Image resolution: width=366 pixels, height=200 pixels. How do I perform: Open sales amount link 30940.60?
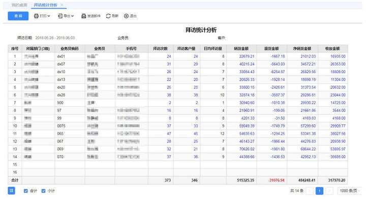coord(247,103)
